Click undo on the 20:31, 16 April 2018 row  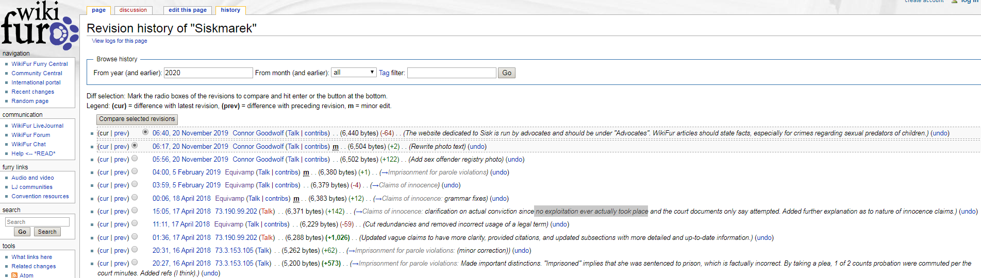(522, 250)
